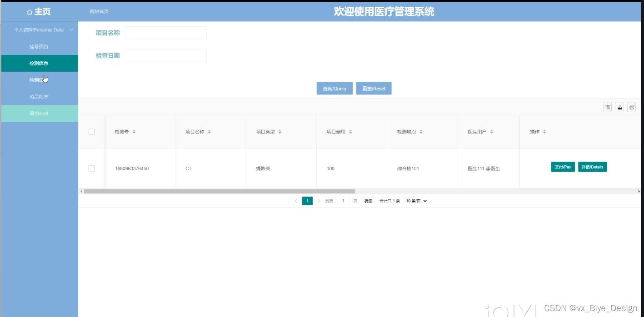The width and height of the screenshot is (644, 317).
Task: Click the 网站首页 link
Action: 99,12
